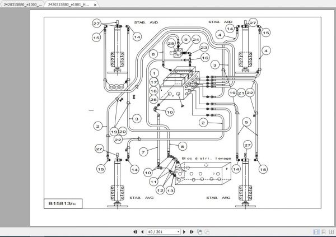Go to the previous page
The image size is (336, 237).
142,232
